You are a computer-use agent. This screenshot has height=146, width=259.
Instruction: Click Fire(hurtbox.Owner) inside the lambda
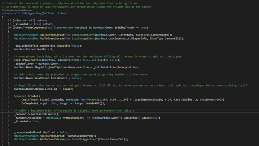106,118
